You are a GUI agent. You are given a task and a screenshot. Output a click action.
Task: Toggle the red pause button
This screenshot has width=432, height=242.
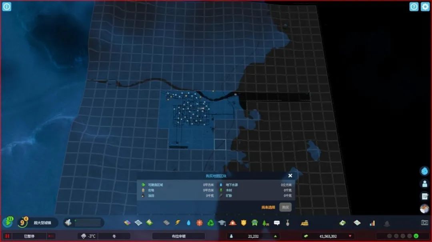pyautogui.click(x=7, y=236)
